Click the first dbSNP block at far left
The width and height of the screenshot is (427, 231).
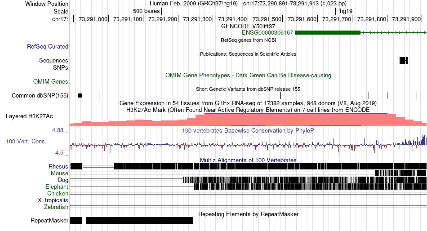point(80,95)
